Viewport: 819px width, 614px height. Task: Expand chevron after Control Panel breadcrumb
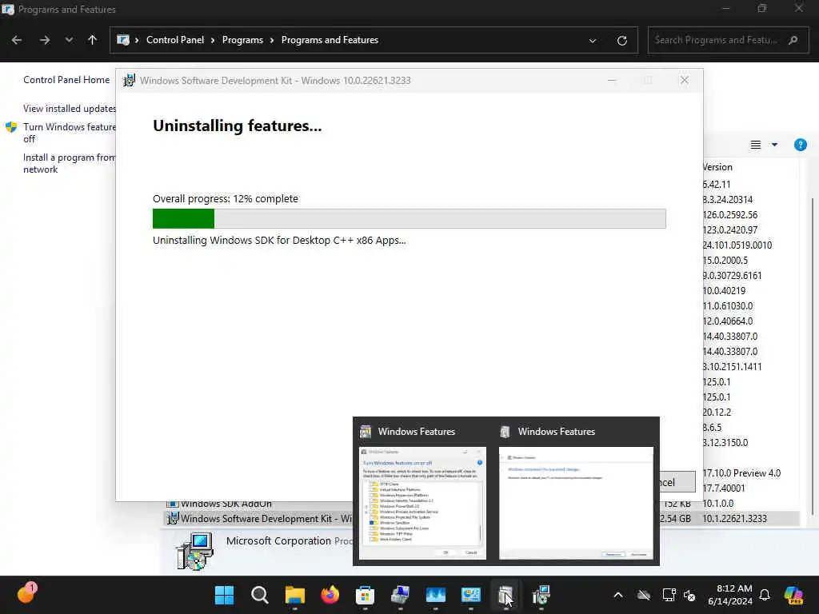pyautogui.click(x=213, y=40)
